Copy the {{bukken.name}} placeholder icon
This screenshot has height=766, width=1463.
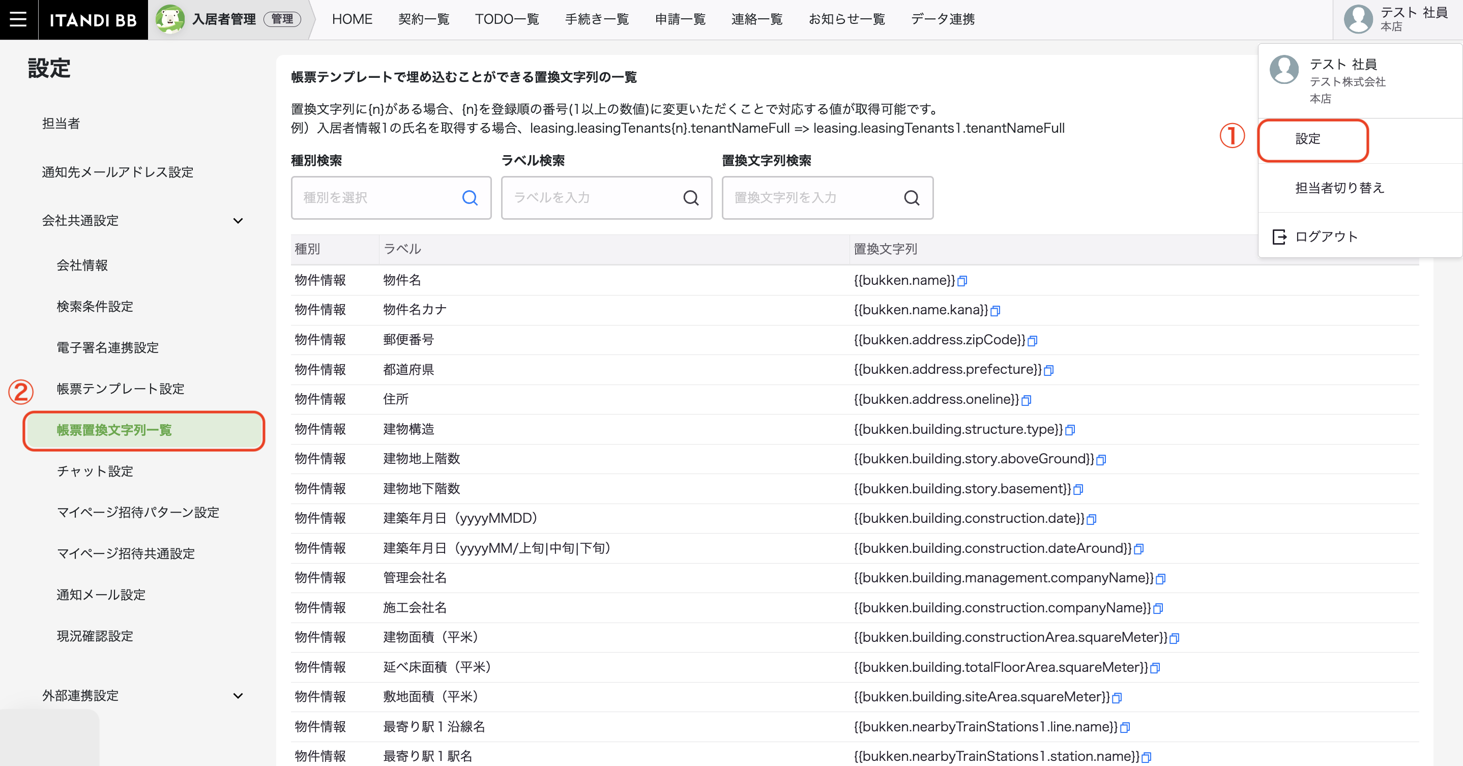962,280
